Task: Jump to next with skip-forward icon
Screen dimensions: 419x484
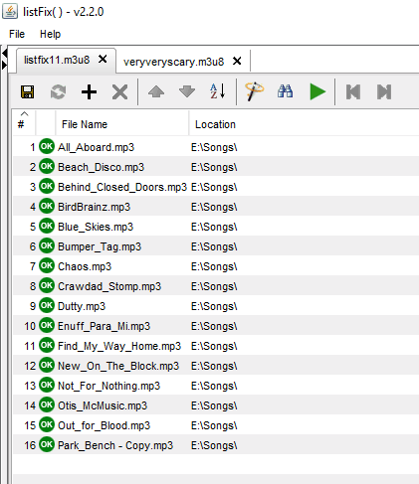Action: pos(384,91)
